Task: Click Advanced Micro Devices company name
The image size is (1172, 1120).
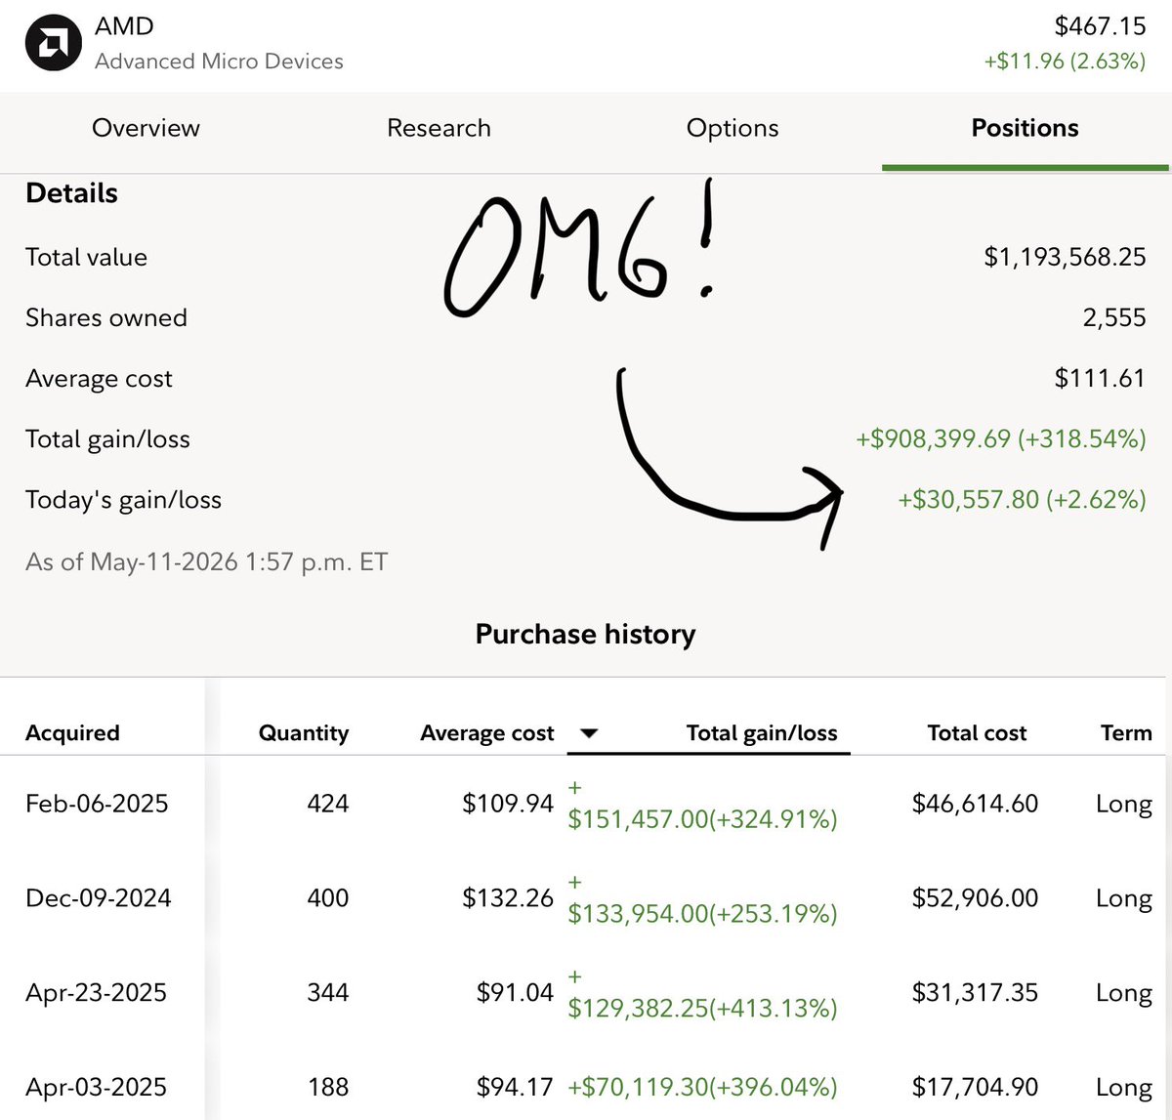Action: 219,62
